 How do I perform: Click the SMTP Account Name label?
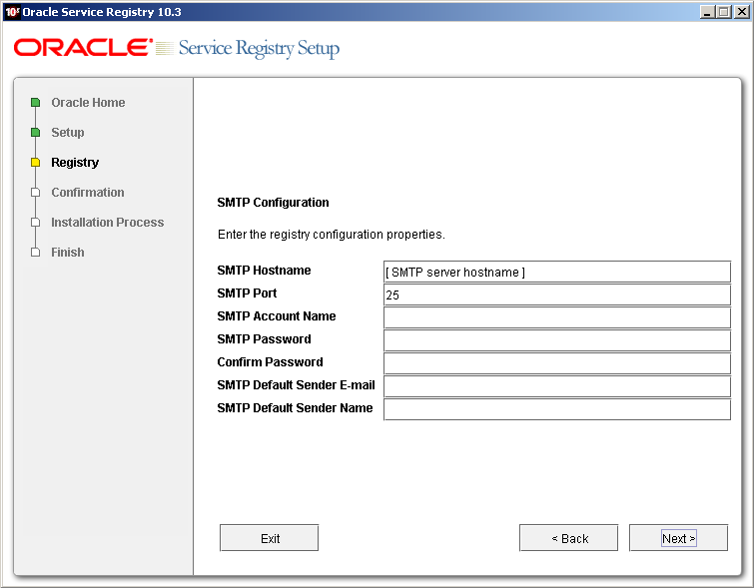point(276,315)
